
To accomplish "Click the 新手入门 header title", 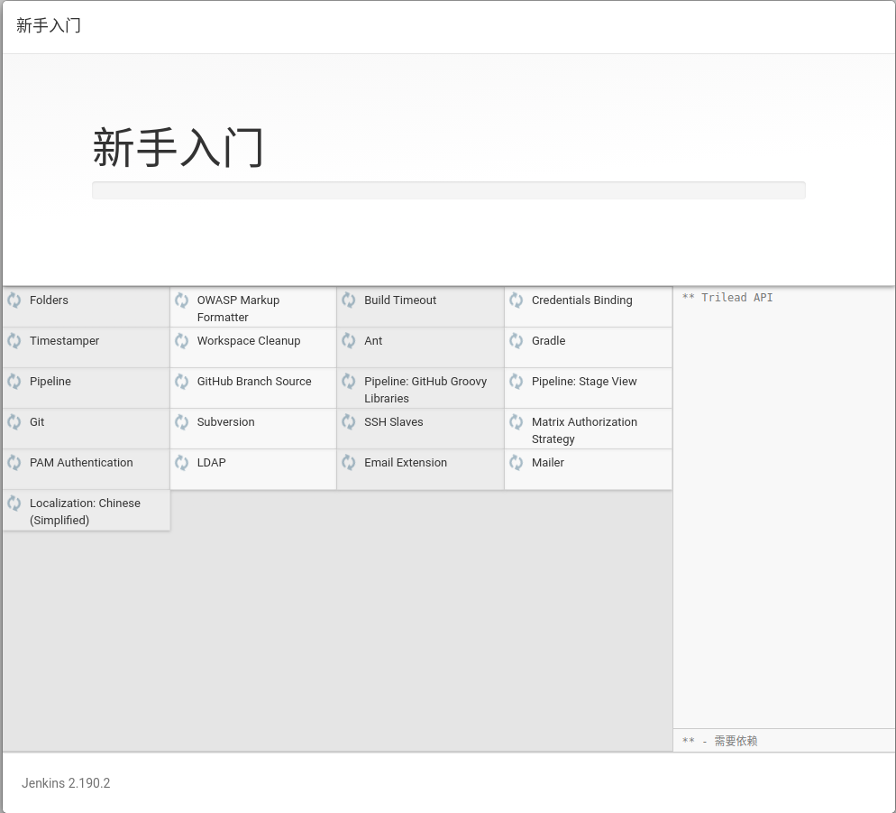I will click(47, 26).
